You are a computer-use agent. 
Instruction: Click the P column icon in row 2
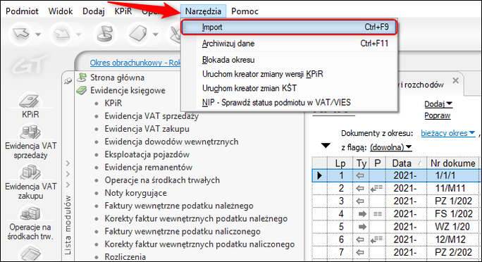pyautogui.click(x=376, y=188)
